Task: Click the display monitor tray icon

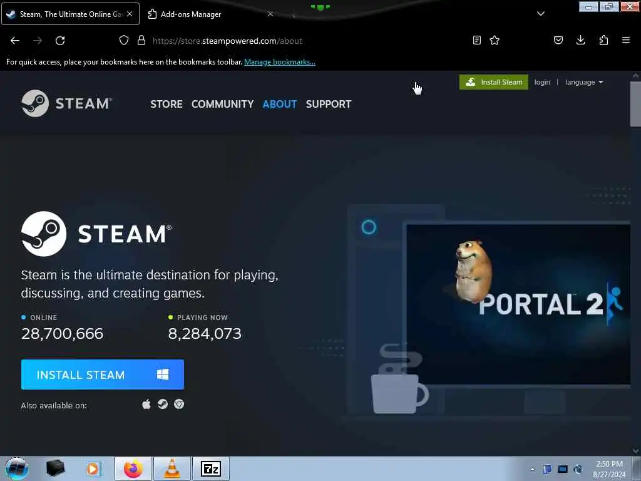Action: (x=563, y=469)
